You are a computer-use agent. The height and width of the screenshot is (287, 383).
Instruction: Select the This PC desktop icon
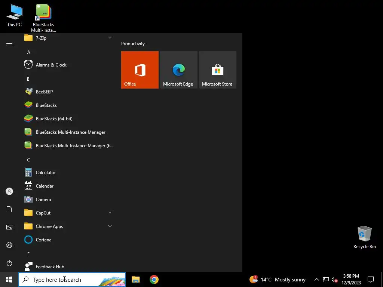pyautogui.click(x=15, y=15)
